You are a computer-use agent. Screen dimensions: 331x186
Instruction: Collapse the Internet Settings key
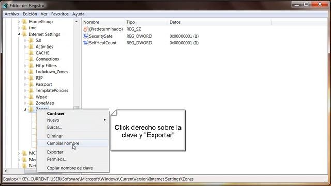click(19, 34)
